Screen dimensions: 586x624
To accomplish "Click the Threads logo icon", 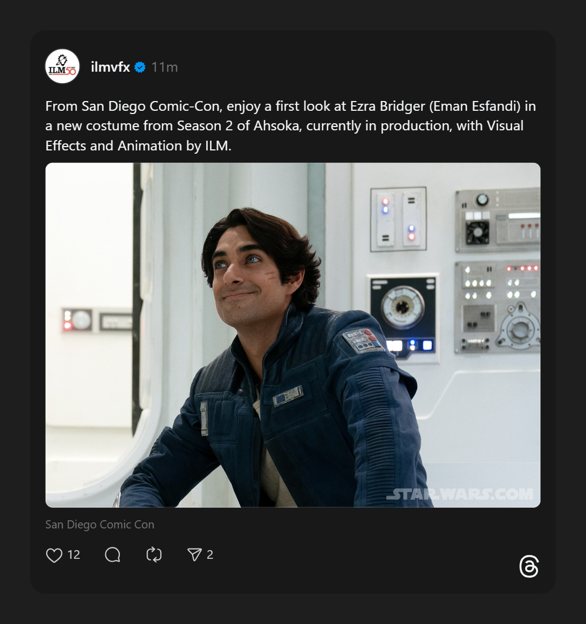I will point(528,566).
